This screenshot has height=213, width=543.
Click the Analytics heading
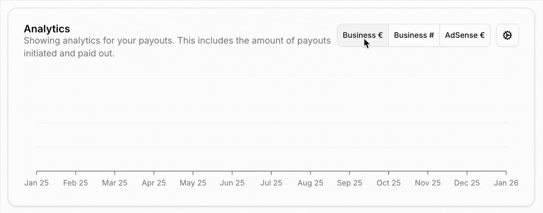47,29
